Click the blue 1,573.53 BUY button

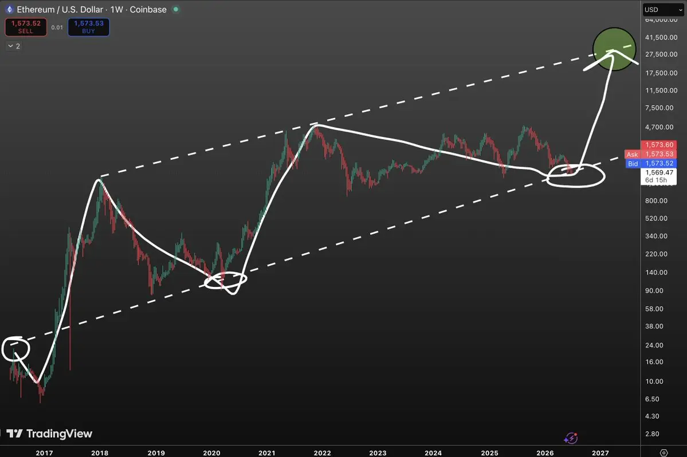pos(88,27)
